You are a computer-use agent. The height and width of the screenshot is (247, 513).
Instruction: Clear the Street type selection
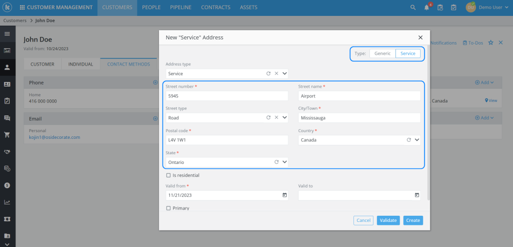click(x=276, y=117)
